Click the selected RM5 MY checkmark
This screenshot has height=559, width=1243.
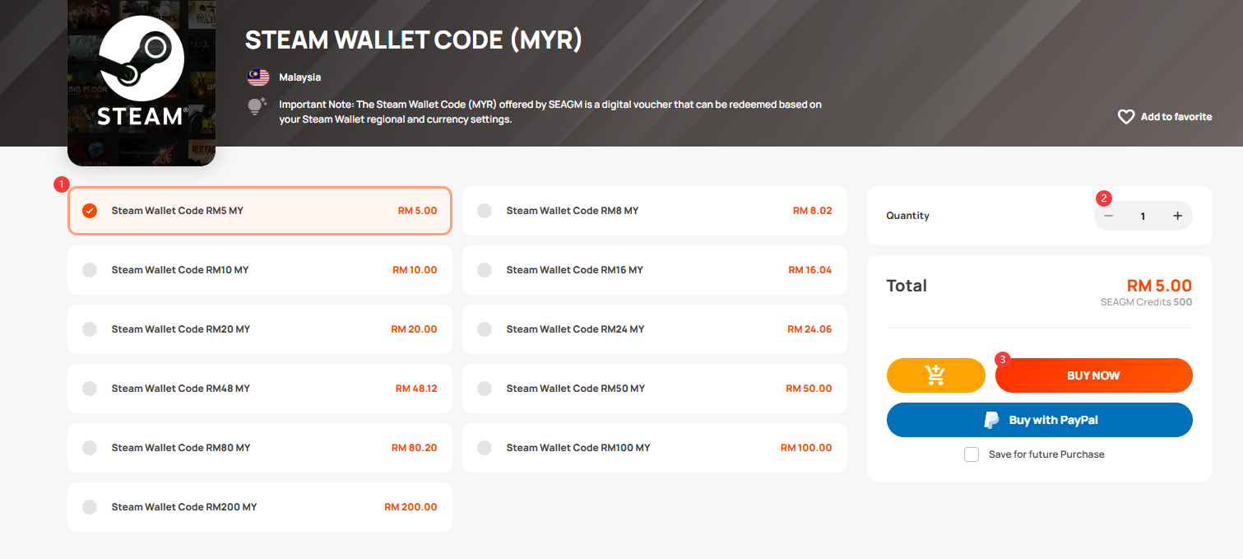(x=90, y=211)
